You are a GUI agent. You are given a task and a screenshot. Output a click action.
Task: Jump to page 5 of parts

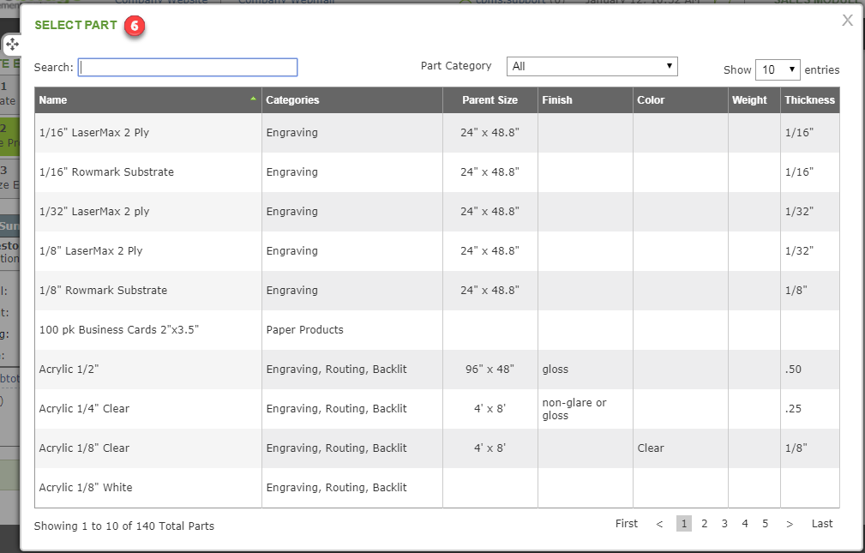(x=766, y=523)
